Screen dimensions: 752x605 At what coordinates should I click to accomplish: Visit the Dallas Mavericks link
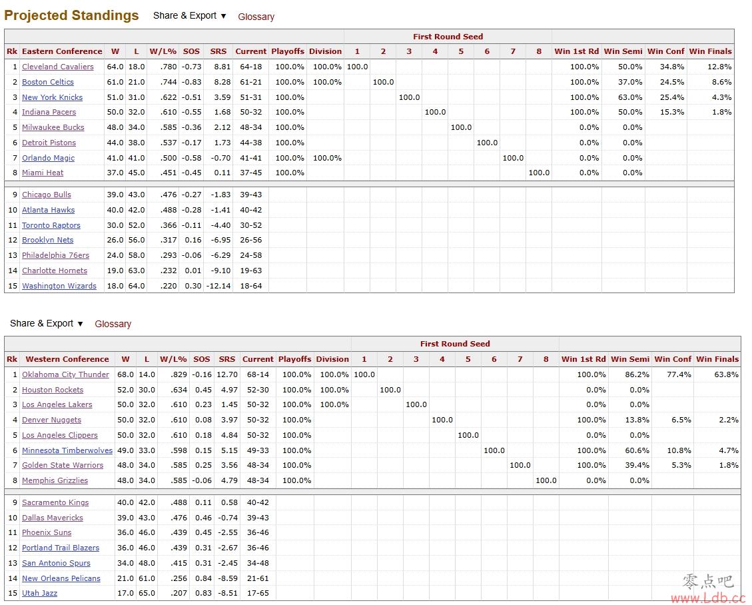click(x=53, y=518)
